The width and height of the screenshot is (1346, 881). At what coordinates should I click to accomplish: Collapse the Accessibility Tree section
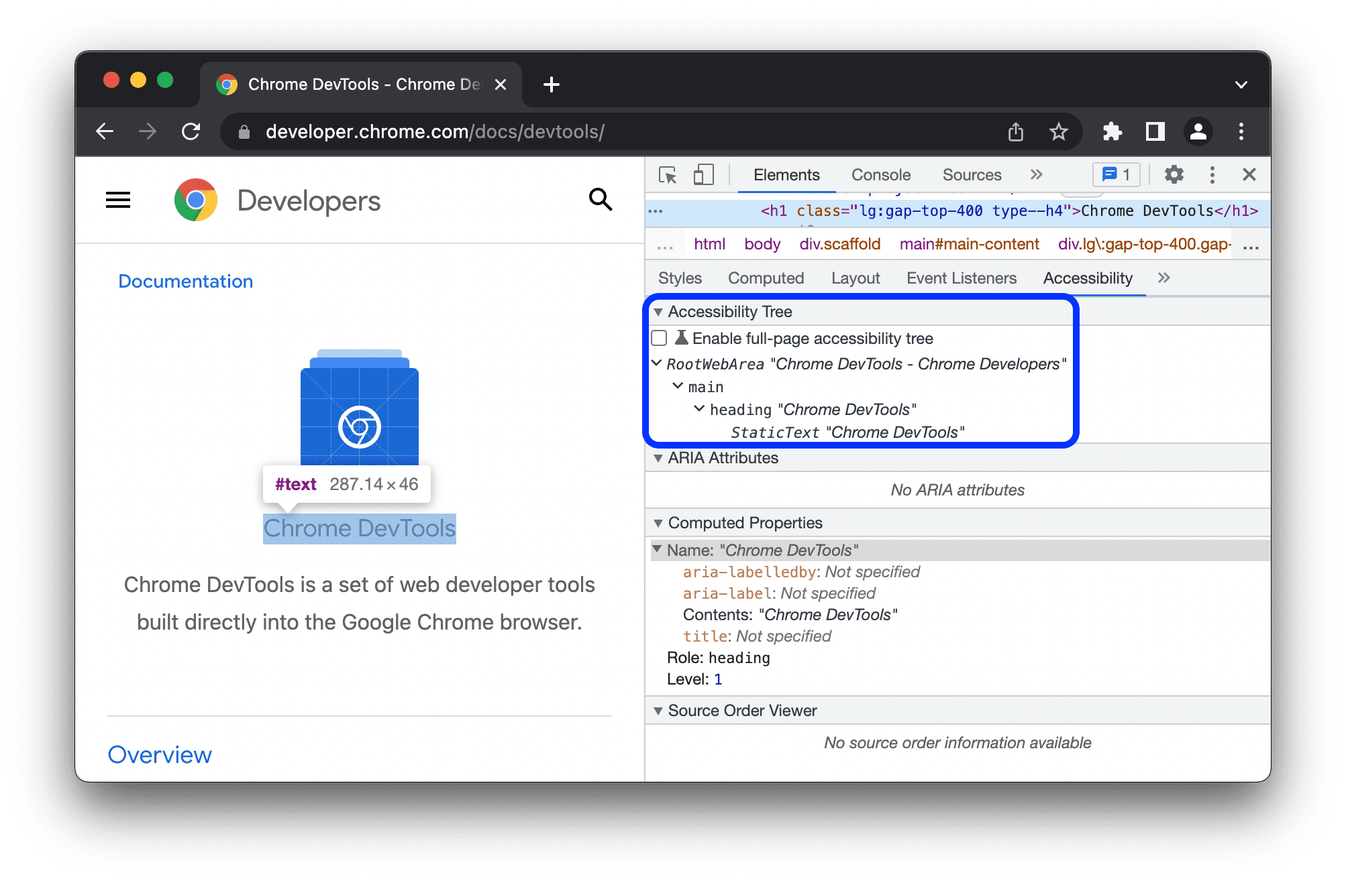coord(659,312)
